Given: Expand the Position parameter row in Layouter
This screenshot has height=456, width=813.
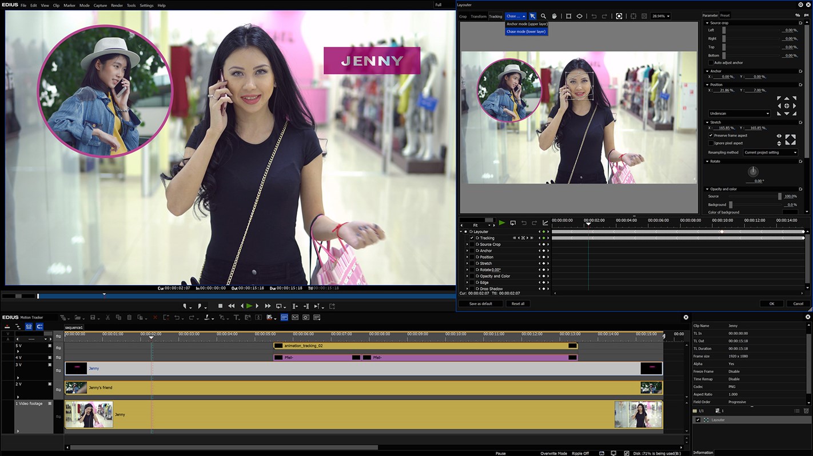Looking at the screenshot, I should (467, 257).
